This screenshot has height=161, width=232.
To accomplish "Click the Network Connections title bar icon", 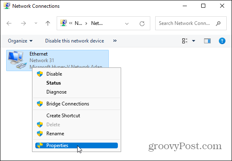I will [x=7, y=6].
